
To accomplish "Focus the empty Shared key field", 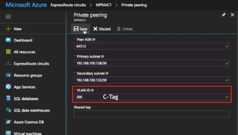I will tap(152, 114).
